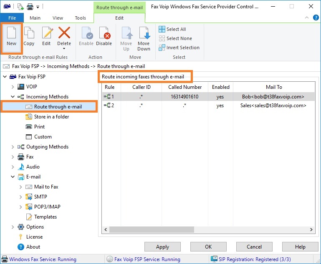Select the SMTP tree item
The height and width of the screenshot is (264, 321).
point(40,197)
